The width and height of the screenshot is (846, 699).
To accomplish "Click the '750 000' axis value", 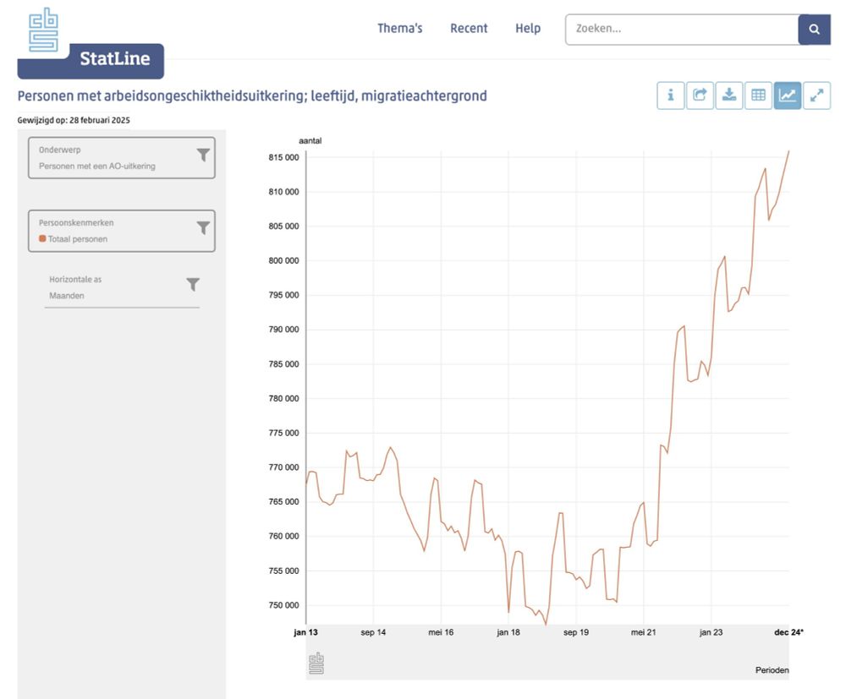I will 283,604.
